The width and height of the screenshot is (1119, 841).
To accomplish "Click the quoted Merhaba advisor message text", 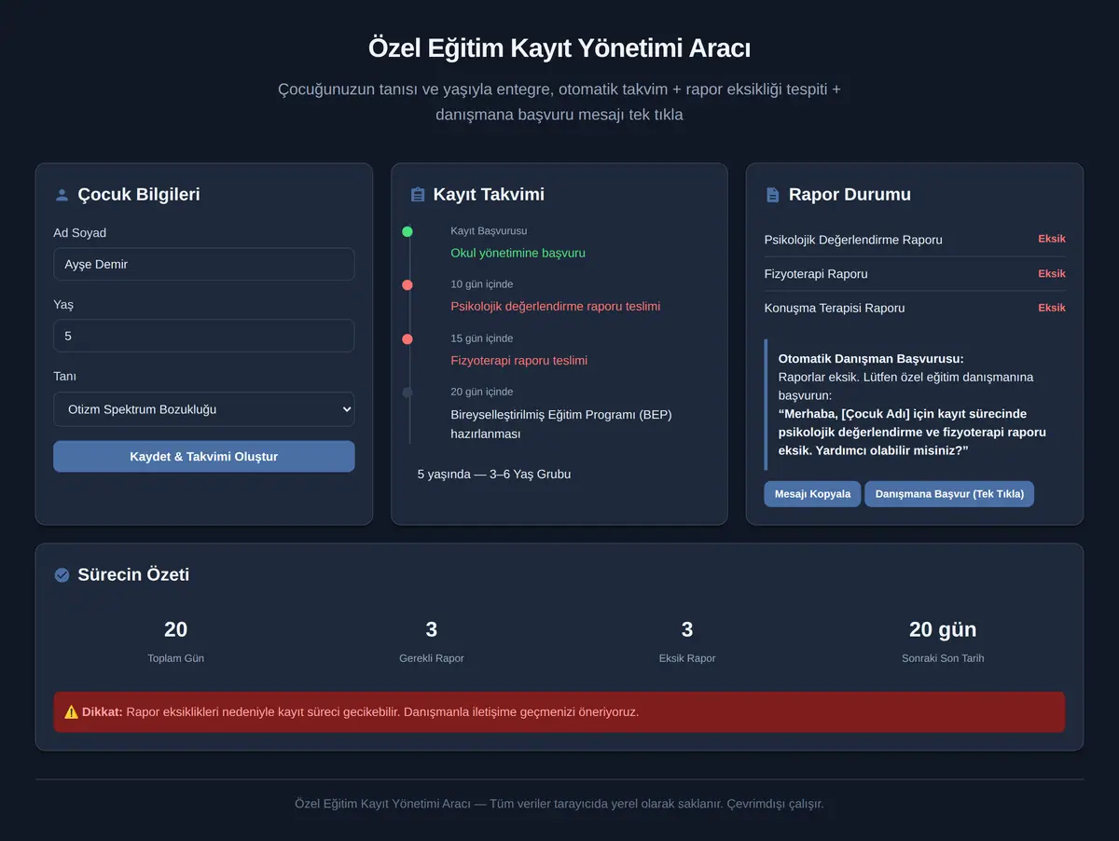I will coord(912,432).
